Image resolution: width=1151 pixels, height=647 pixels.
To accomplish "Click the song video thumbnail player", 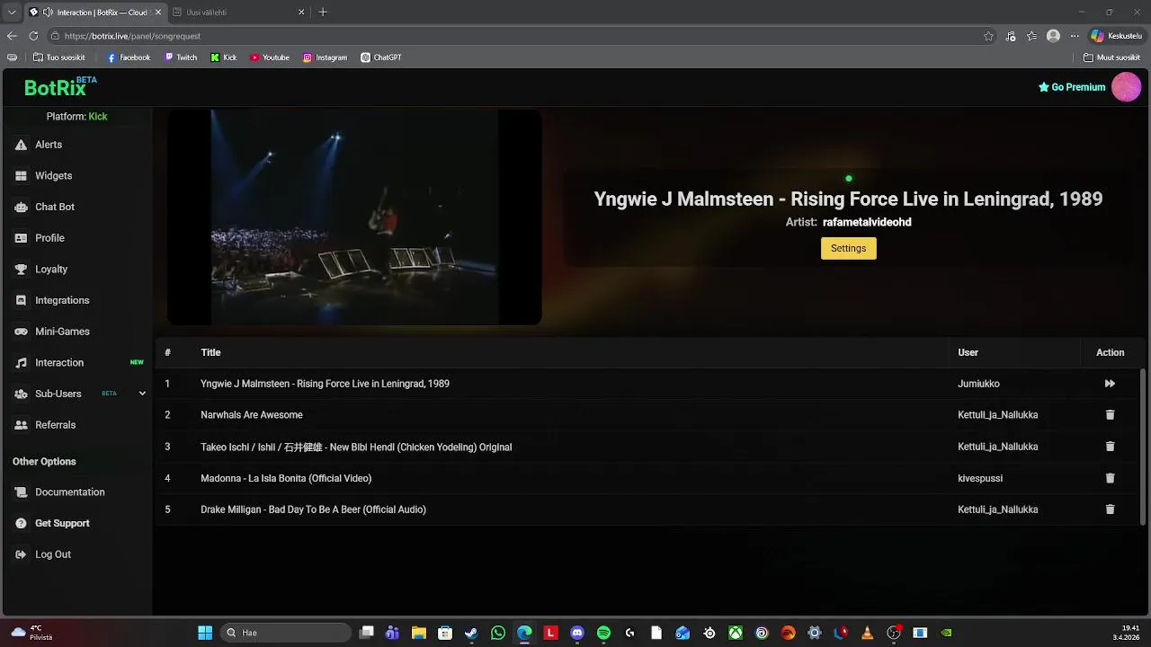I will 354,217.
